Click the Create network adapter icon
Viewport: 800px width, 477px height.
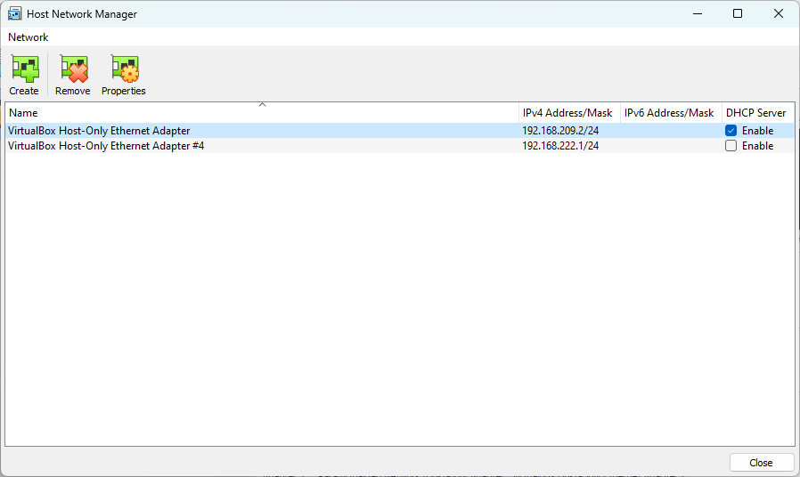[24, 69]
